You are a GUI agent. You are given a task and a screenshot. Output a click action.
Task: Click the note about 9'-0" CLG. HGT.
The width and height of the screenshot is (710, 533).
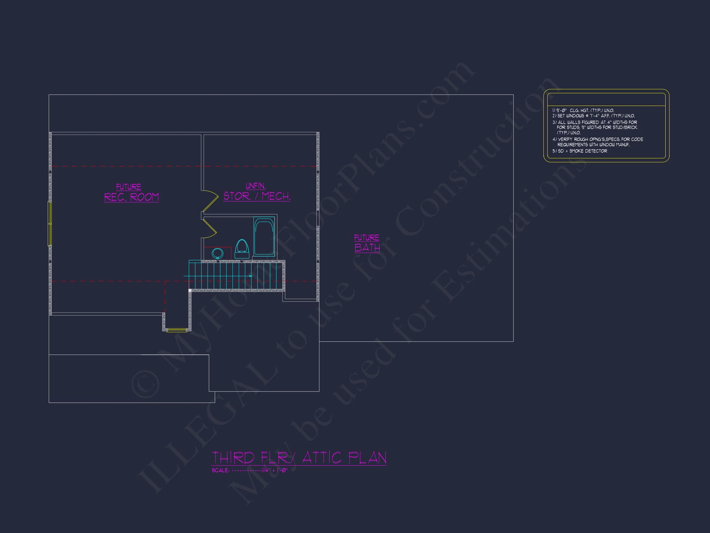(x=584, y=110)
